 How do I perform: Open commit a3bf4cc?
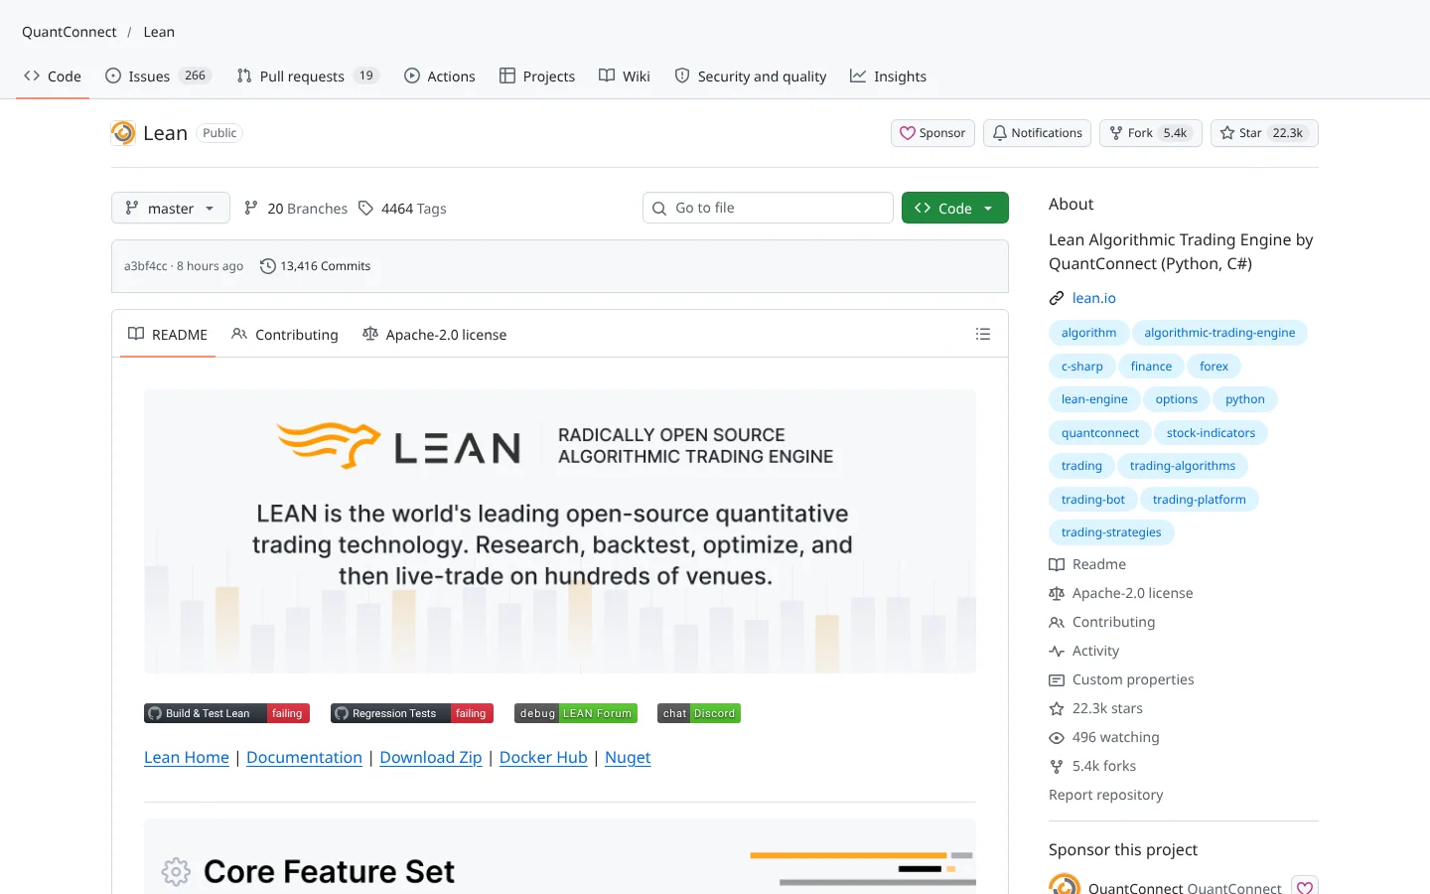pyautogui.click(x=146, y=266)
